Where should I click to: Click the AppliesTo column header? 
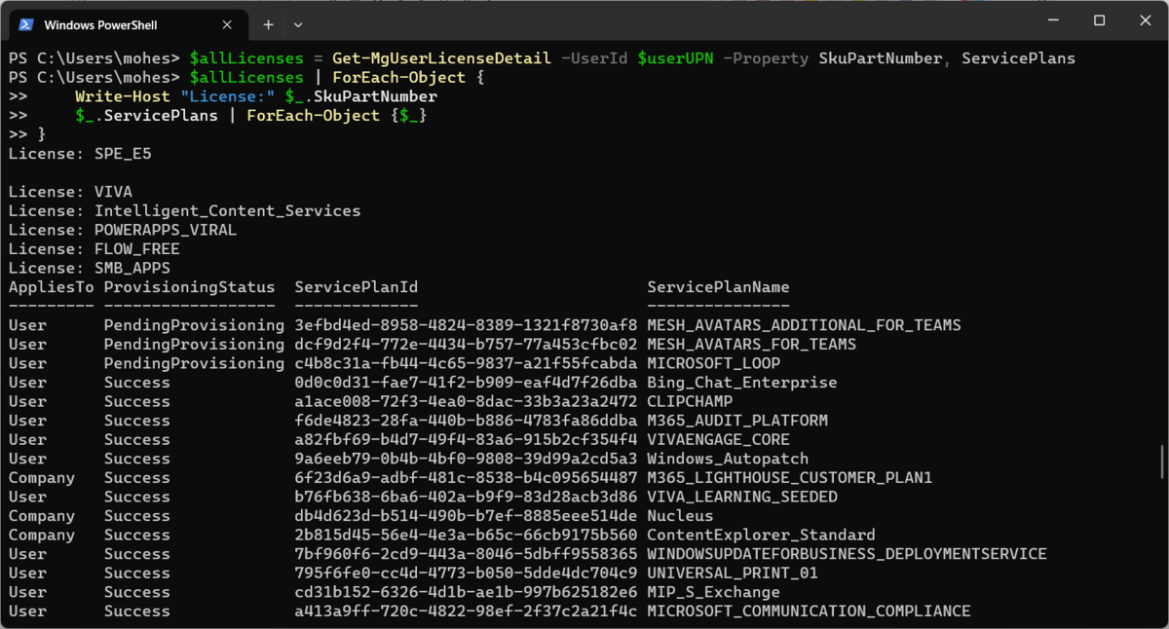pyautogui.click(x=51, y=287)
